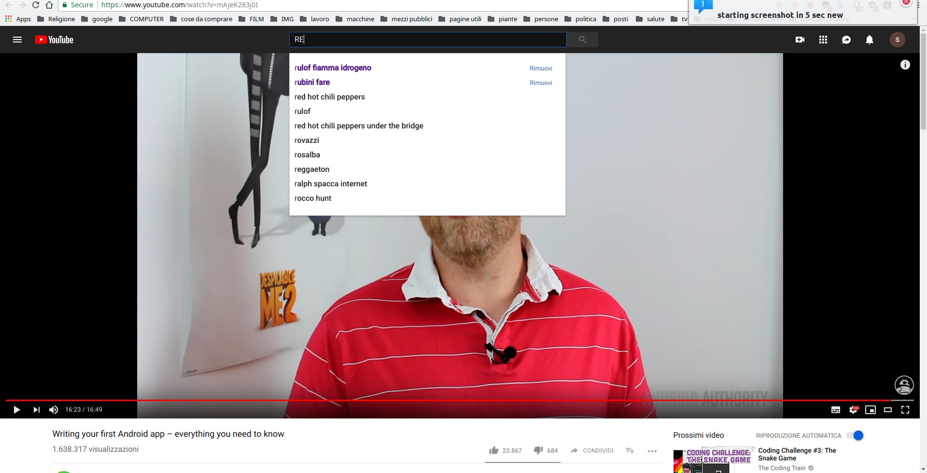Remove rulof fiamma idrogeno from history
The image size is (927, 473).
[541, 69]
